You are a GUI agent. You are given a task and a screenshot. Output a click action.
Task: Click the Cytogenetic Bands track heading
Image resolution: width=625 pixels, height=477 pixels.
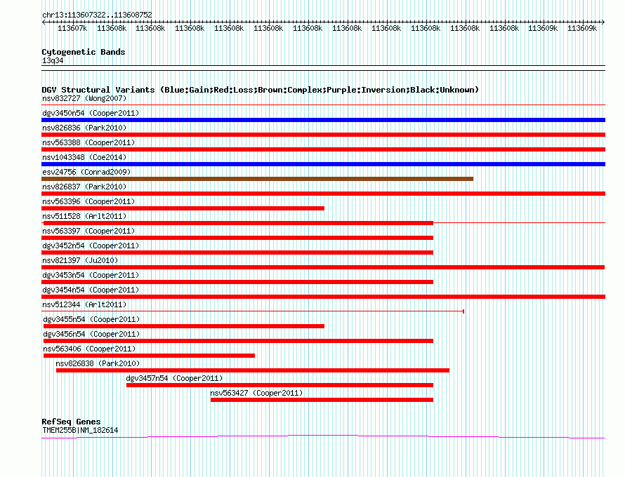click(x=84, y=52)
